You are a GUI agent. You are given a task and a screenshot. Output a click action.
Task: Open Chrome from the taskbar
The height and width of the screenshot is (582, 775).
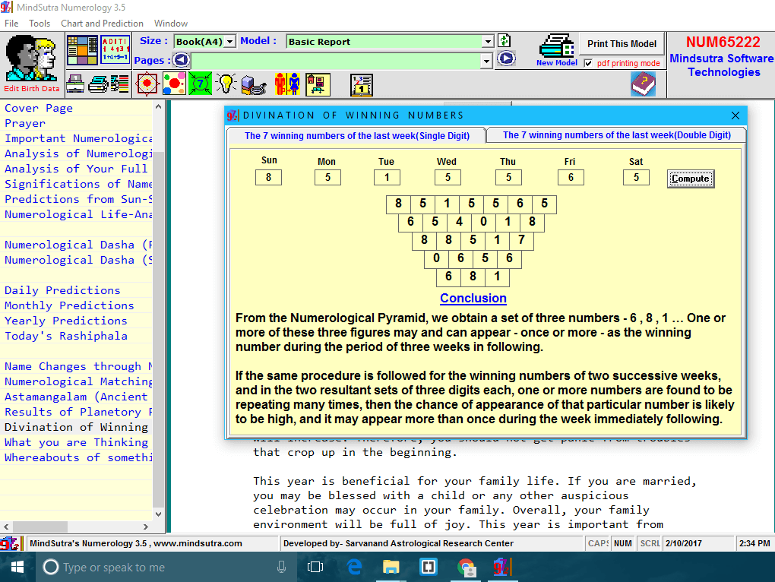tap(466, 567)
